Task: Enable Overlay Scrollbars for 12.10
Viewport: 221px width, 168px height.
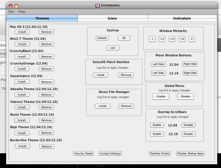Action: 157,134
